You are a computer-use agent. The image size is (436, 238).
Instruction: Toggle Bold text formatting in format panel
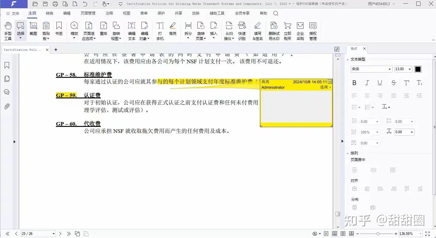[354, 83]
